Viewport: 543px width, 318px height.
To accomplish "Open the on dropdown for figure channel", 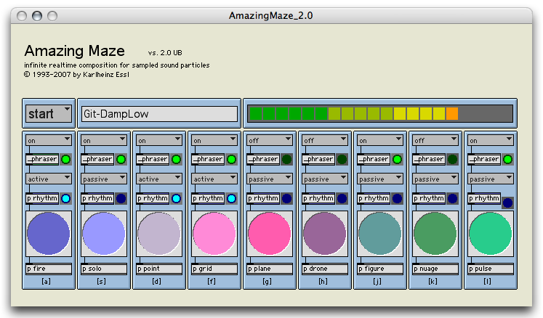I will click(380, 140).
